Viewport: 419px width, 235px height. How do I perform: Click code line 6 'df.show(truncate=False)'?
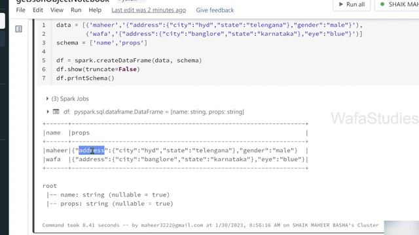coord(98,69)
